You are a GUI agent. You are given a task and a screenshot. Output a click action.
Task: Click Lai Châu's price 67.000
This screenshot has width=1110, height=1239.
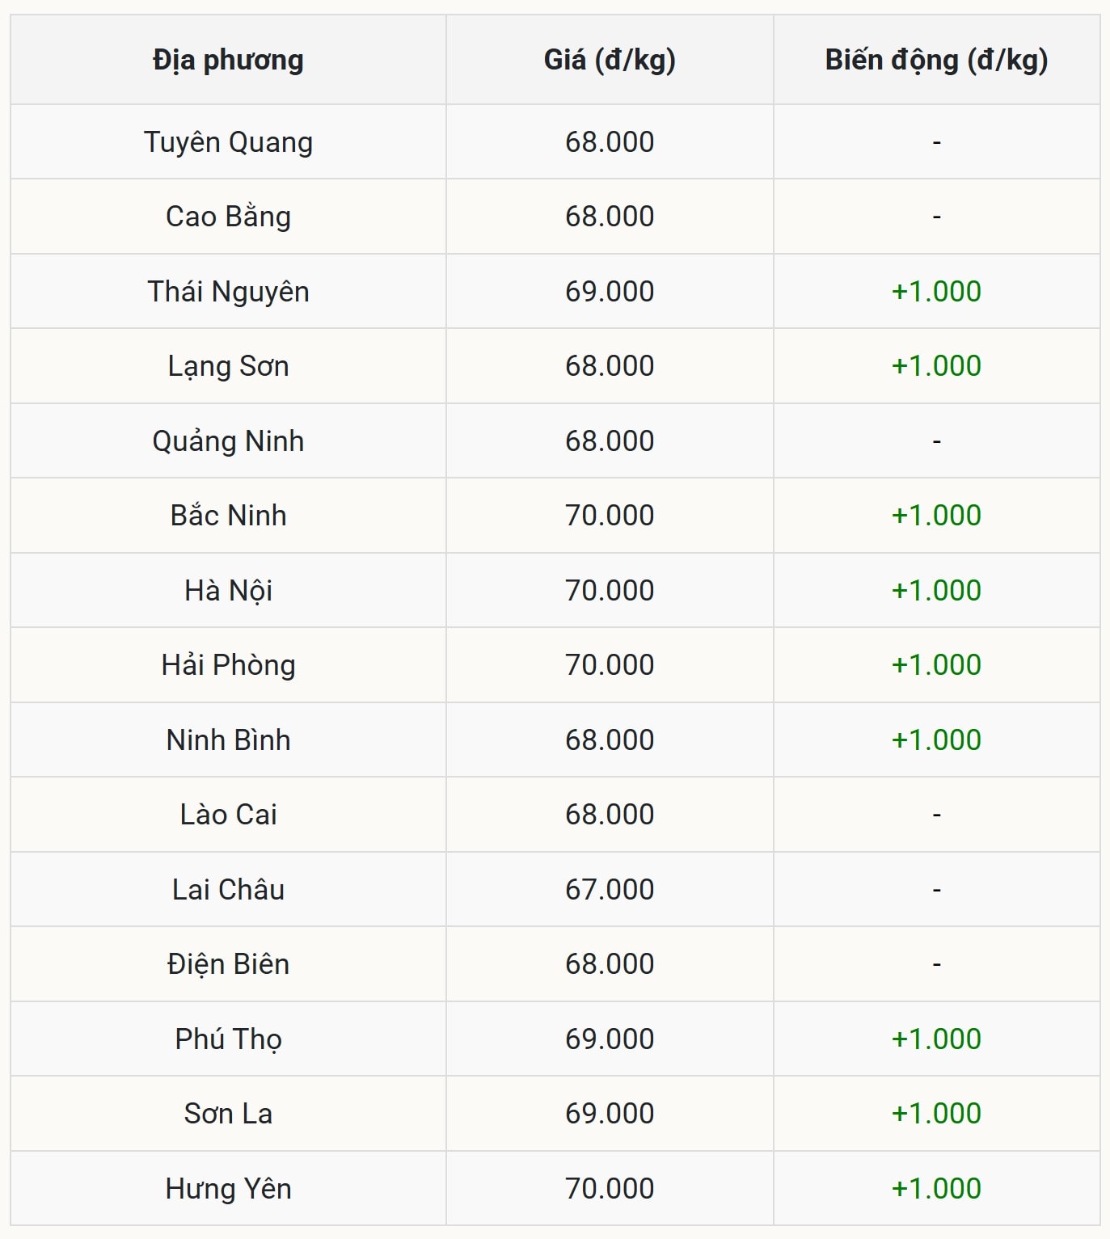610,890
